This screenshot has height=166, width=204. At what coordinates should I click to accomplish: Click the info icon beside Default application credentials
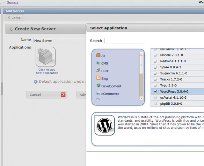tap(35, 82)
